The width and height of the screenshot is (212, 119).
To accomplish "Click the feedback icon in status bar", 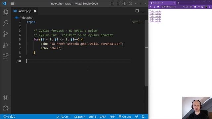I will (x=136, y=117).
